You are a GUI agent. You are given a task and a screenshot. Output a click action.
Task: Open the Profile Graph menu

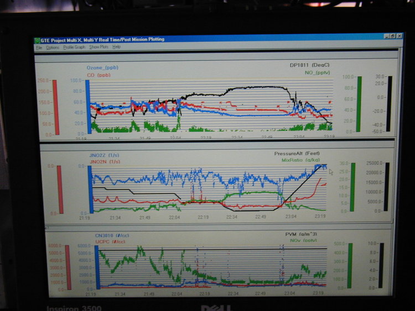pyautogui.click(x=74, y=48)
